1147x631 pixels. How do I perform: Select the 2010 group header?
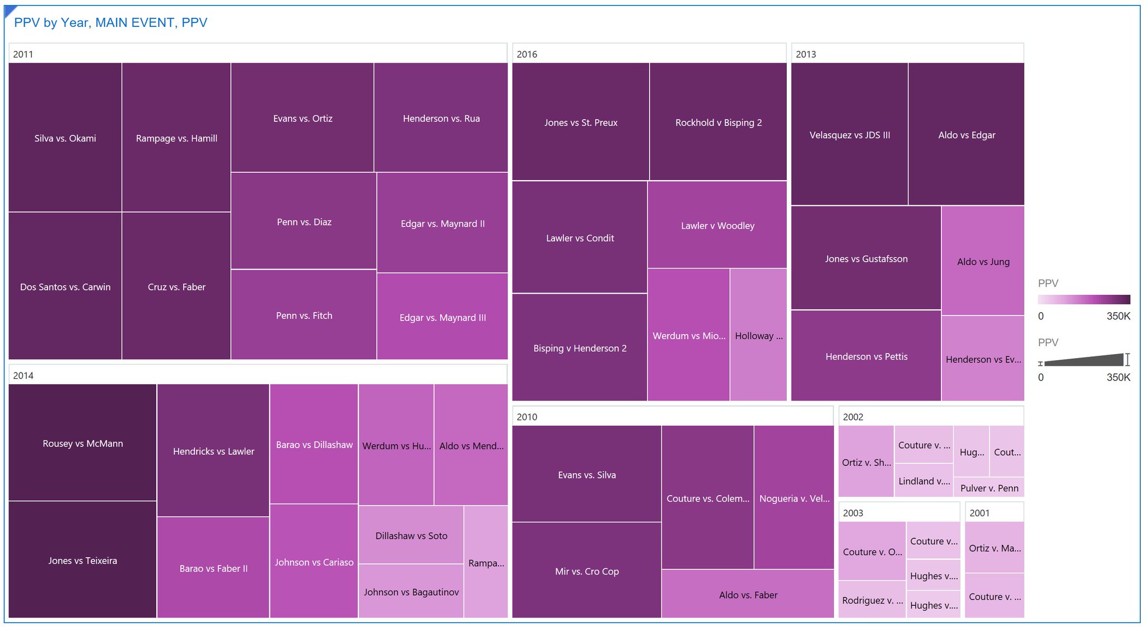(x=673, y=416)
